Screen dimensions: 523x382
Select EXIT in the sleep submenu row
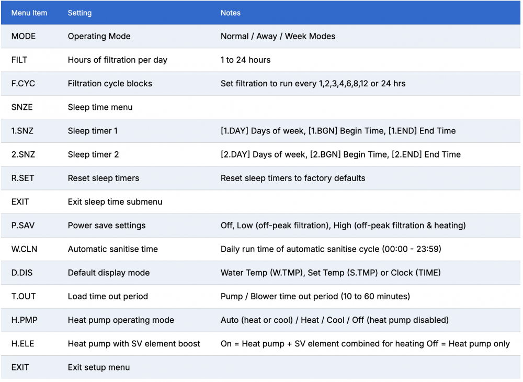(20, 202)
